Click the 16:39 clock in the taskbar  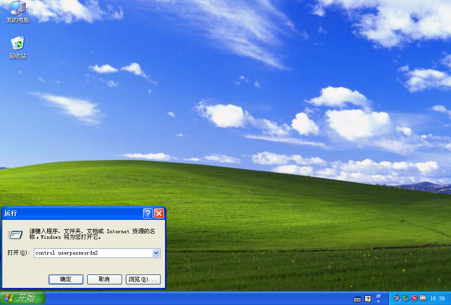pyautogui.click(x=437, y=298)
